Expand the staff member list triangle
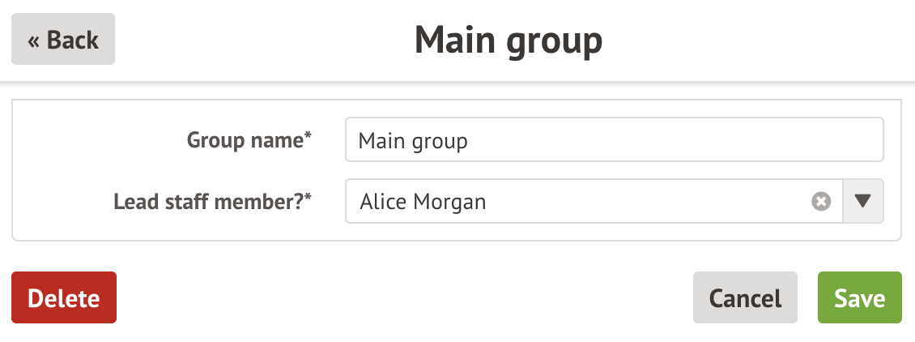 point(863,201)
